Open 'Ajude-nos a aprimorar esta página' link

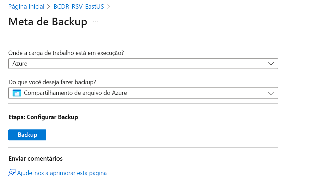pos(62,173)
